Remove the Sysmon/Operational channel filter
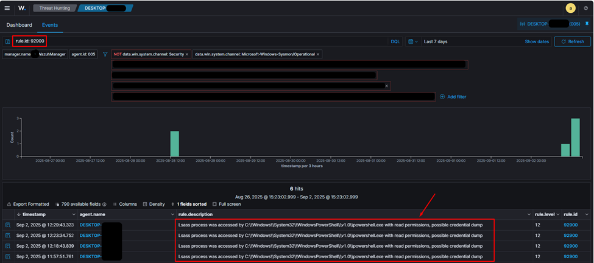This screenshot has width=594, height=263. (x=318, y=54)
